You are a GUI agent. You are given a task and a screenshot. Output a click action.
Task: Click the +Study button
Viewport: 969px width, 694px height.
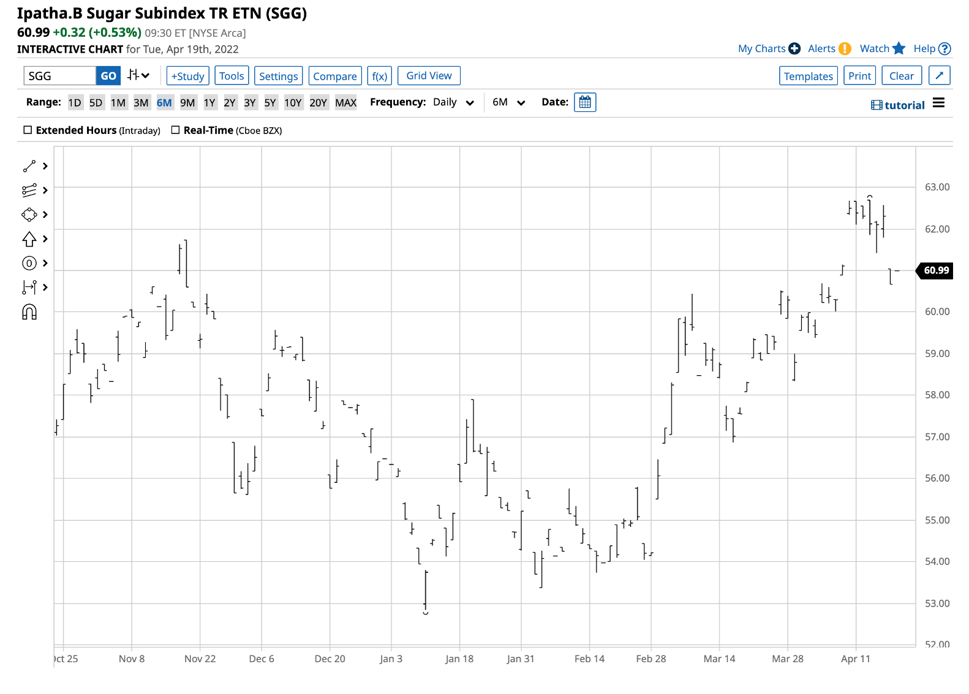click(188, 76)
